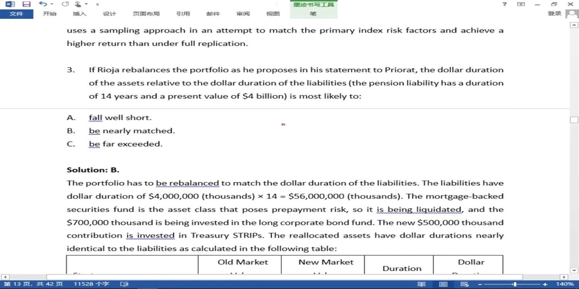Switch to the 开始 (Home) ribbon tab
The width and height of the screenshot is (579, 289).
(x=49, y=14)
